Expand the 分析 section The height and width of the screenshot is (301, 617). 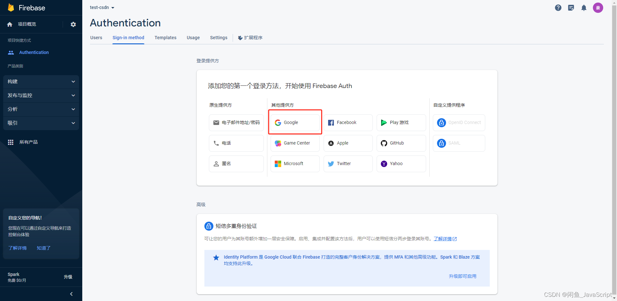click(41, 109)
